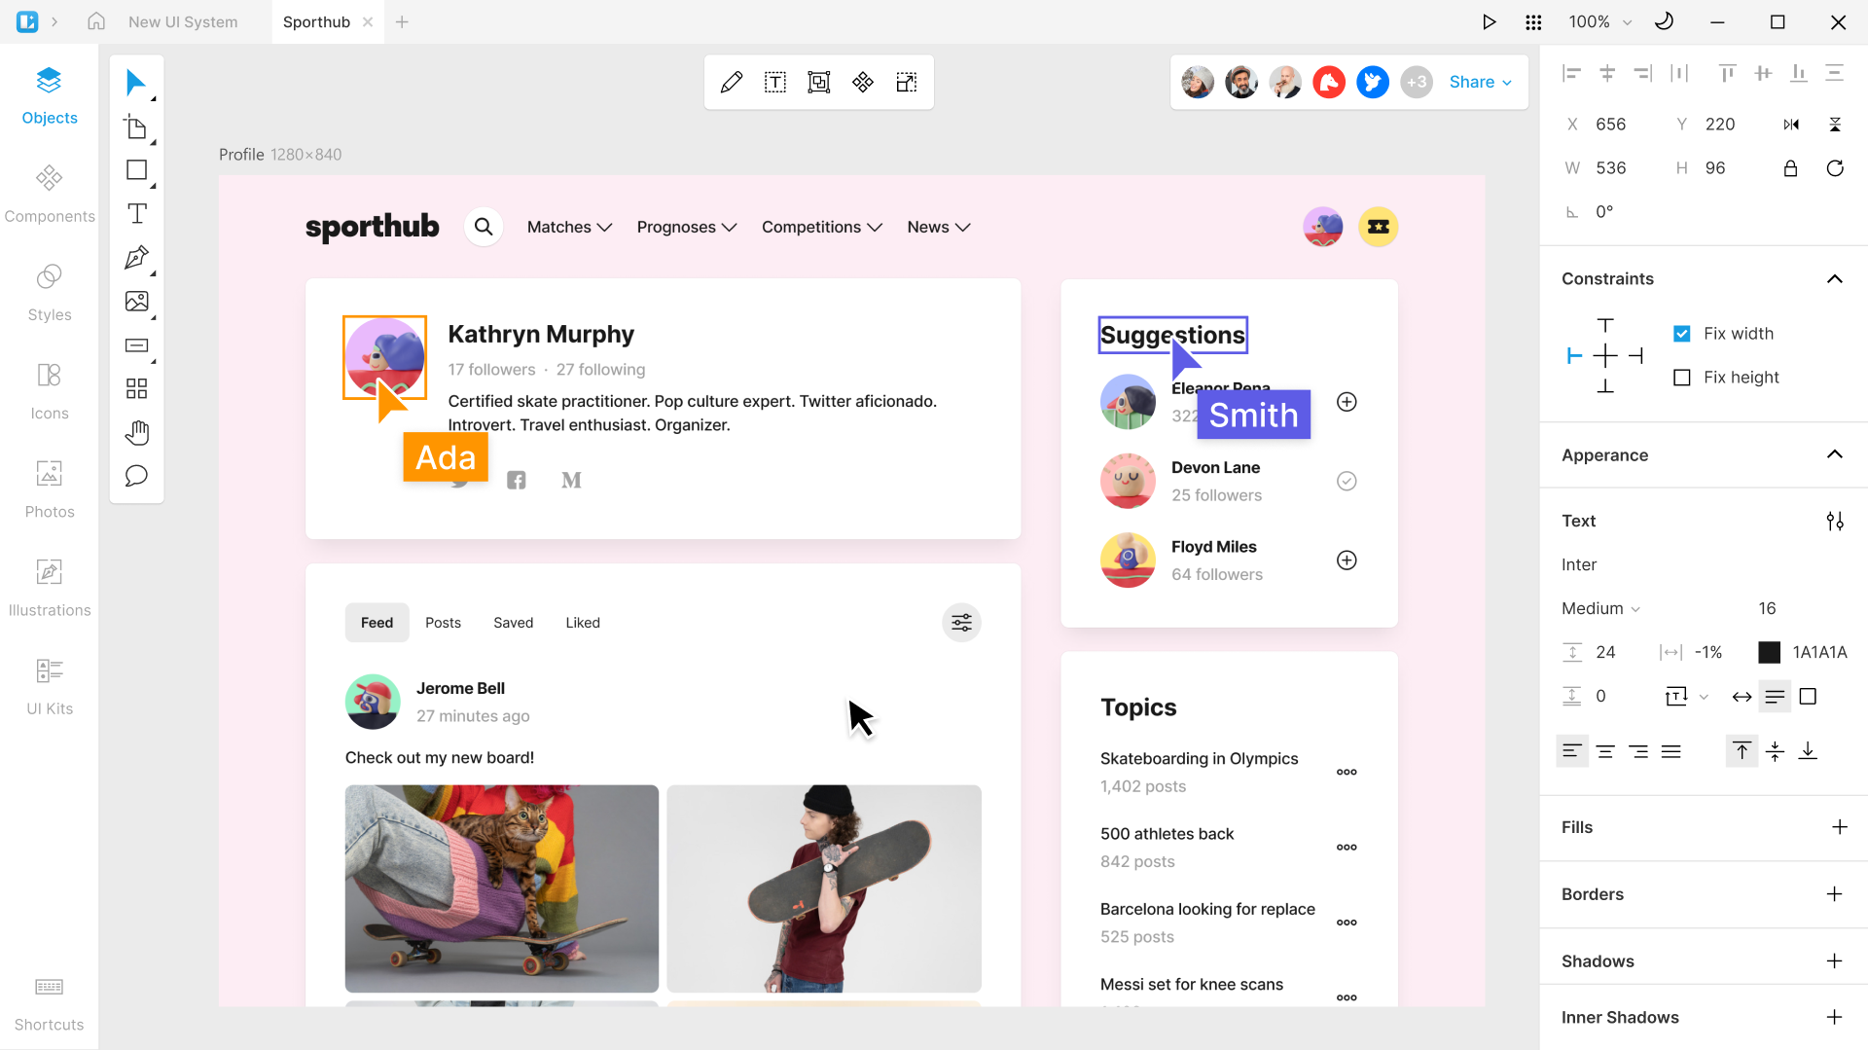
Task: Open the Medium font weight dropdown
Action: 1601,609
